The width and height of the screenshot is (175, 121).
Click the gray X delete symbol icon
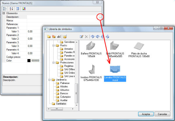(86, 36)
